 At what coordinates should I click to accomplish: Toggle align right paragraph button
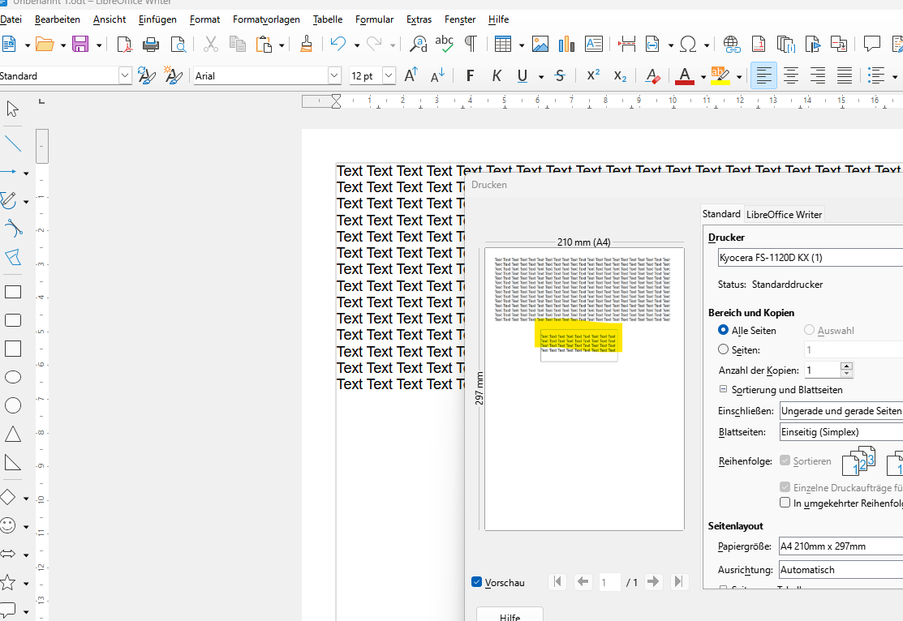[x=817, y=75]
